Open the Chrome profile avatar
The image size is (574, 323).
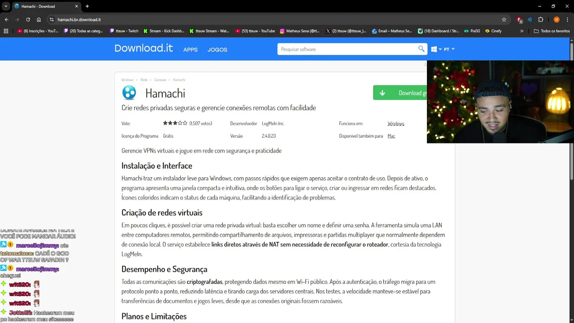[557, 20]
